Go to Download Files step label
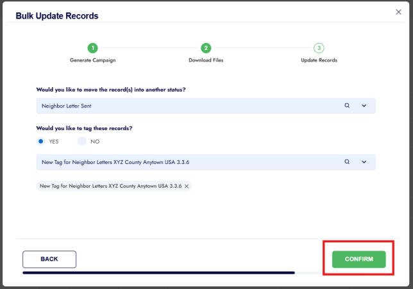This screenshot has height=289, width=413. click(x=206, y=60)
